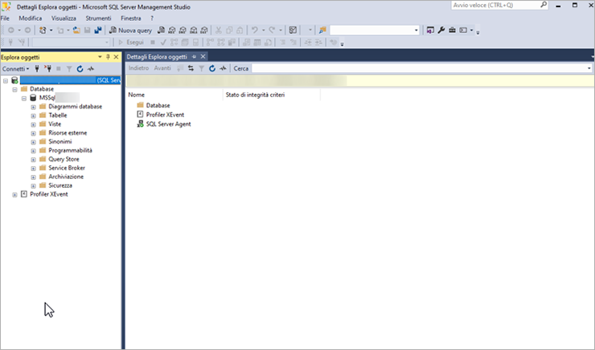Click the MDX query icon
Image resolution: width=595 pixels, height=350 pixels.
pos(172,31)
